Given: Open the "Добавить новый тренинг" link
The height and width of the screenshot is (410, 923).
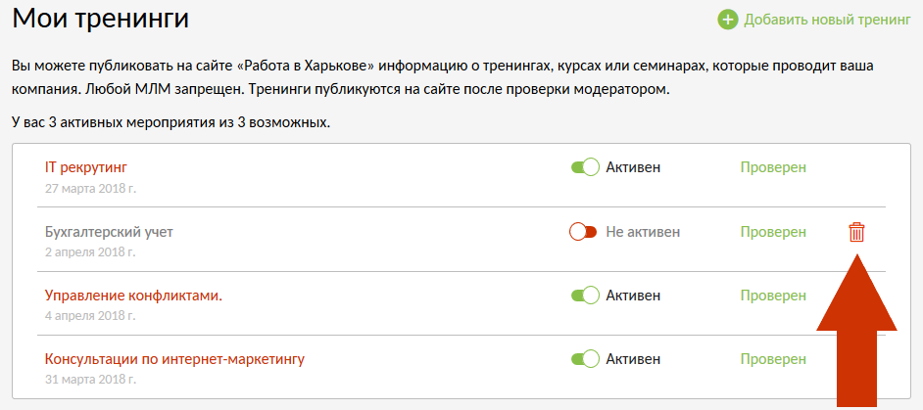Looking at the screenshot, I should click(x=827, y=20).
